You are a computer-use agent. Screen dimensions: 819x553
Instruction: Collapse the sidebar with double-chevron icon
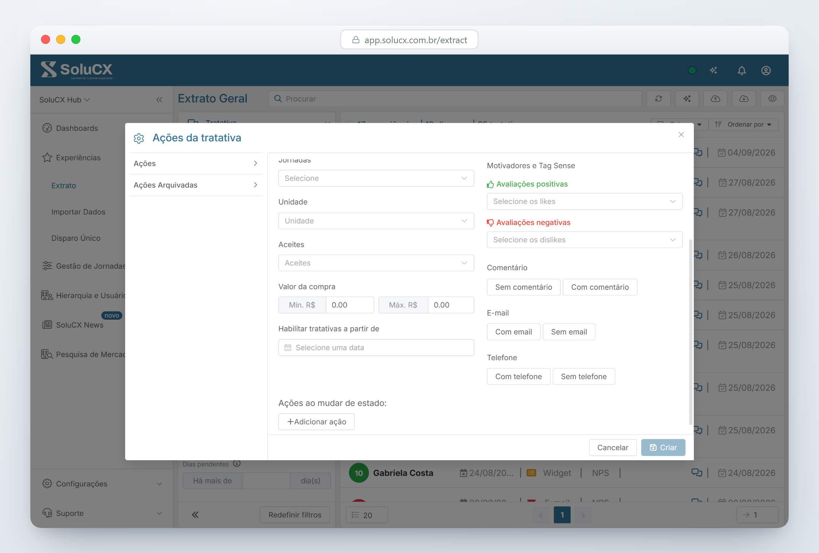[x=159, y=100]
